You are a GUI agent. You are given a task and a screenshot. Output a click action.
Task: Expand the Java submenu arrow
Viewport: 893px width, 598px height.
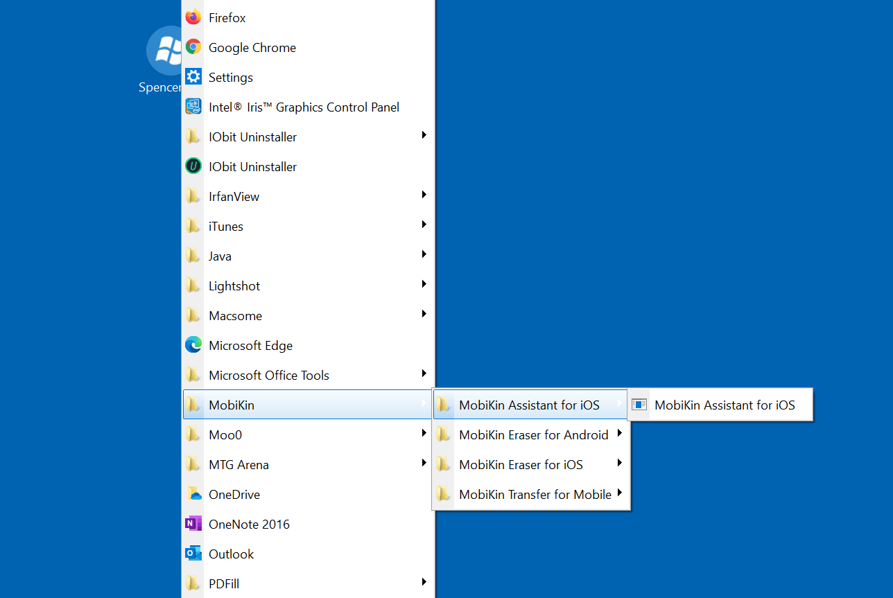[424, 254]
